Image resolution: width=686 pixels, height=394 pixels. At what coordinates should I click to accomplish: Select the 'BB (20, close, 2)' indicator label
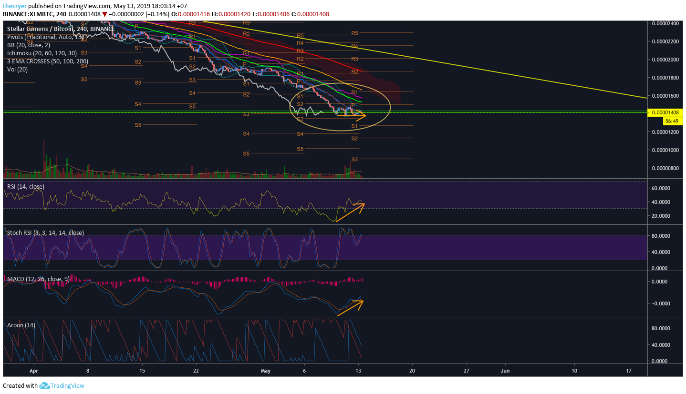(x=30, y=45)
